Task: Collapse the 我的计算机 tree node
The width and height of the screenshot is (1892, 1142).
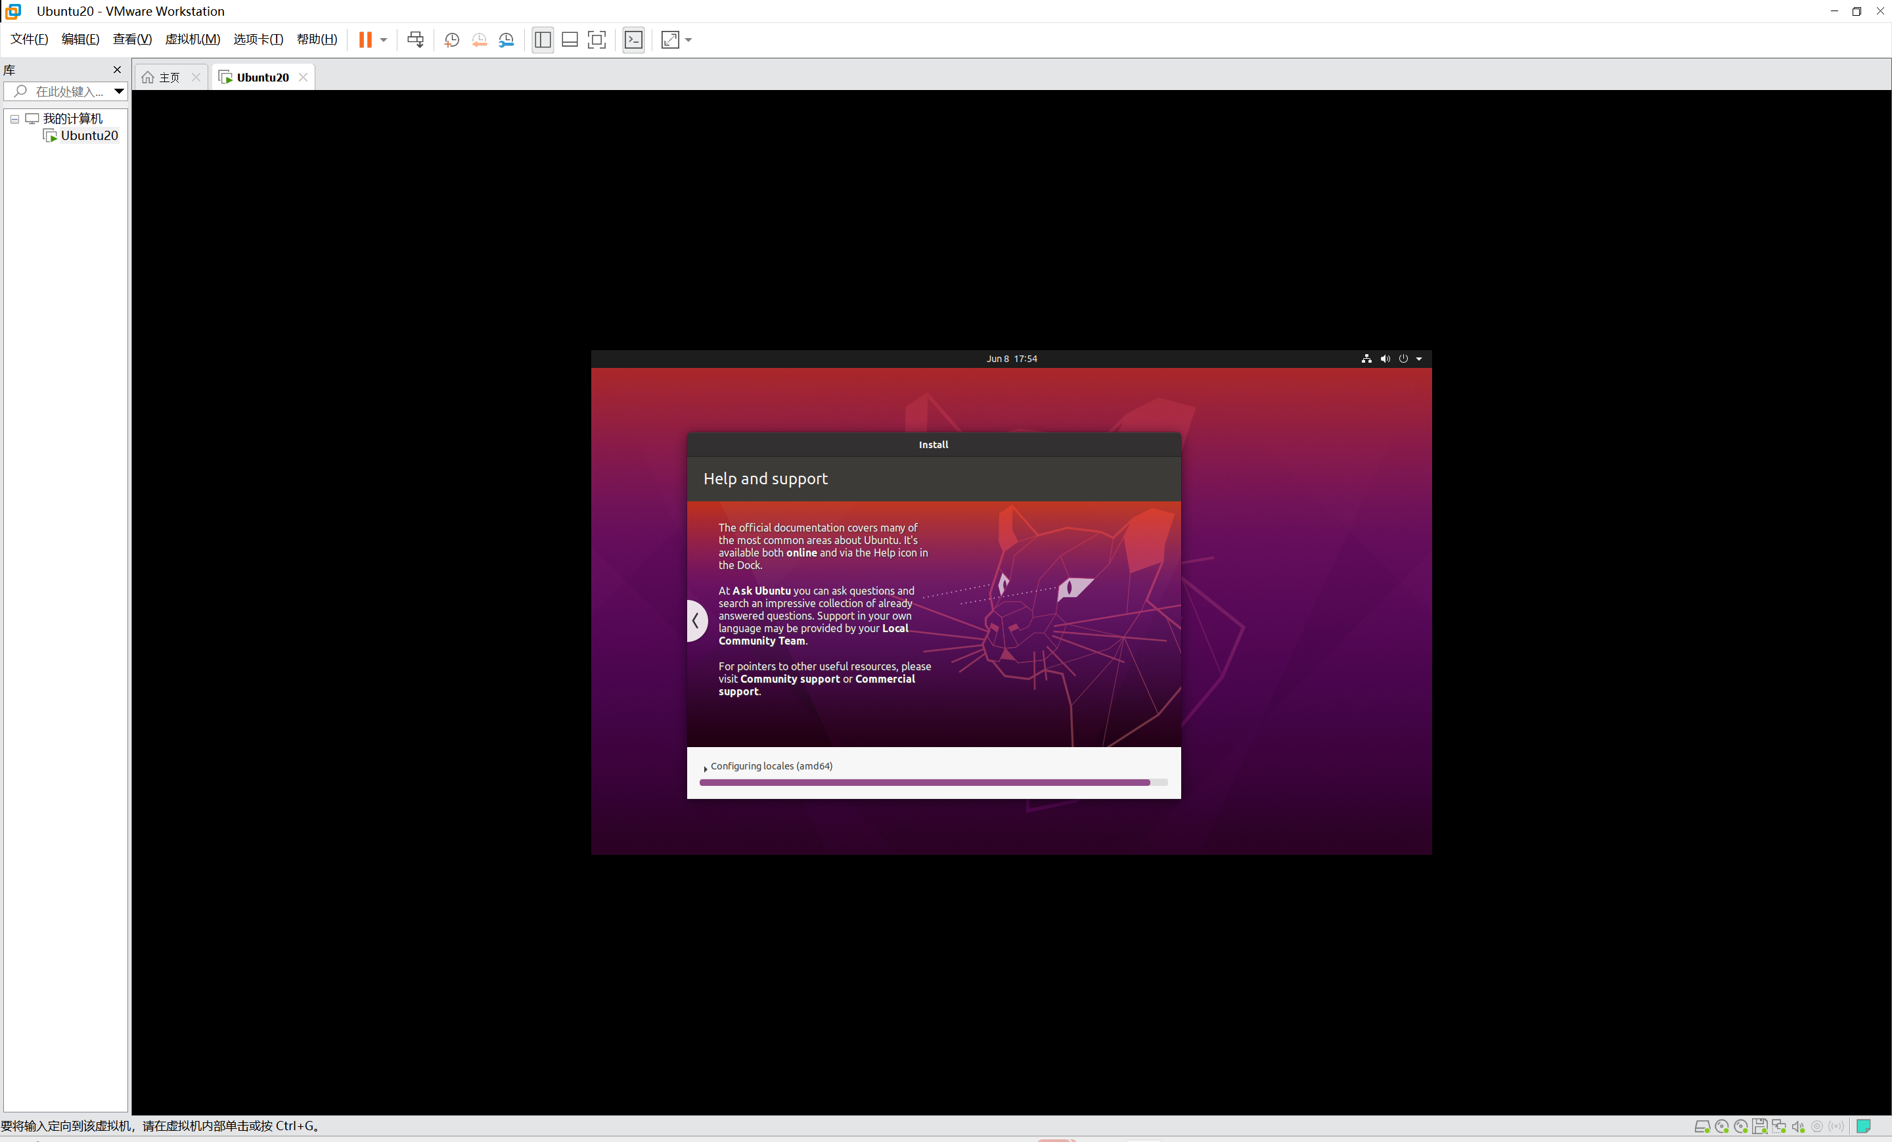Action: (14, 119)
